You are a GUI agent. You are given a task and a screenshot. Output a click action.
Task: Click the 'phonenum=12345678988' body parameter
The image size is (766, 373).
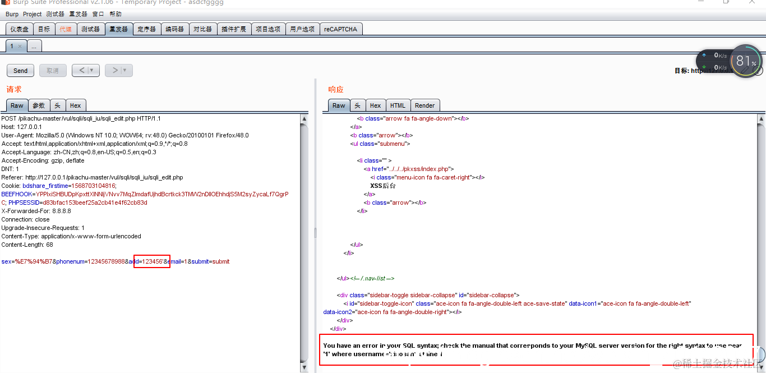pos(91,261)
